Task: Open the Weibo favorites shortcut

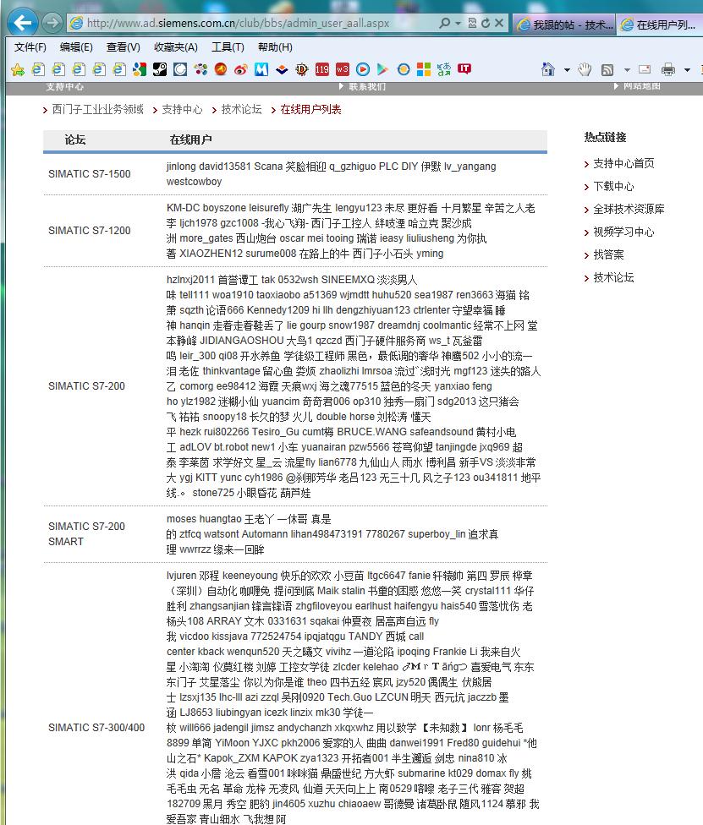Action: pos(241,69)
